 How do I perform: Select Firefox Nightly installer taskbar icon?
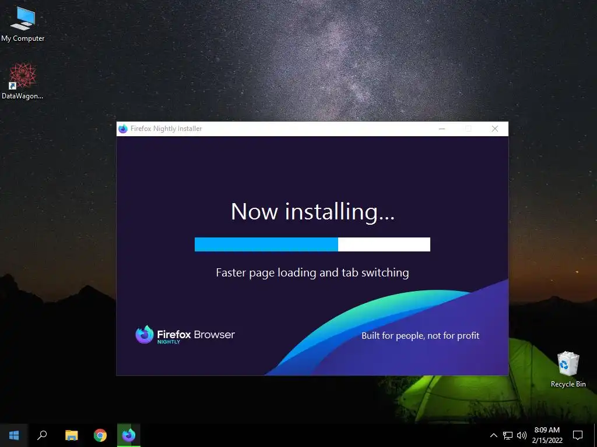(129, 435)
